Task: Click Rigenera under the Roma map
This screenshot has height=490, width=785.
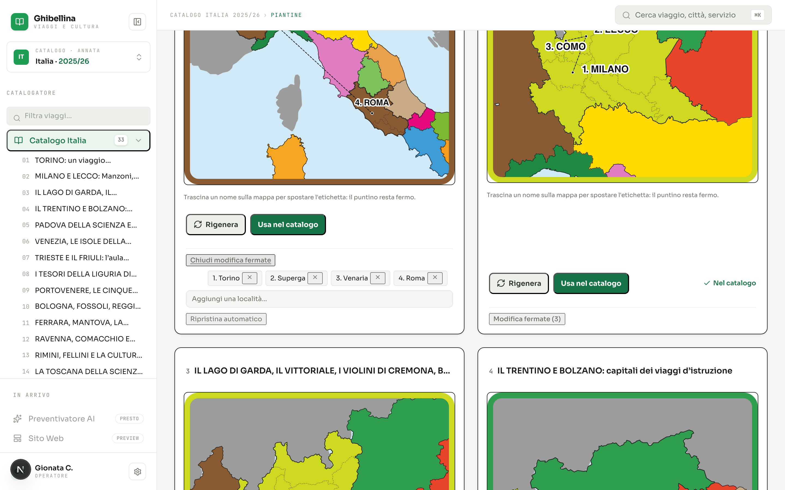Action: (x=216, y=225)
